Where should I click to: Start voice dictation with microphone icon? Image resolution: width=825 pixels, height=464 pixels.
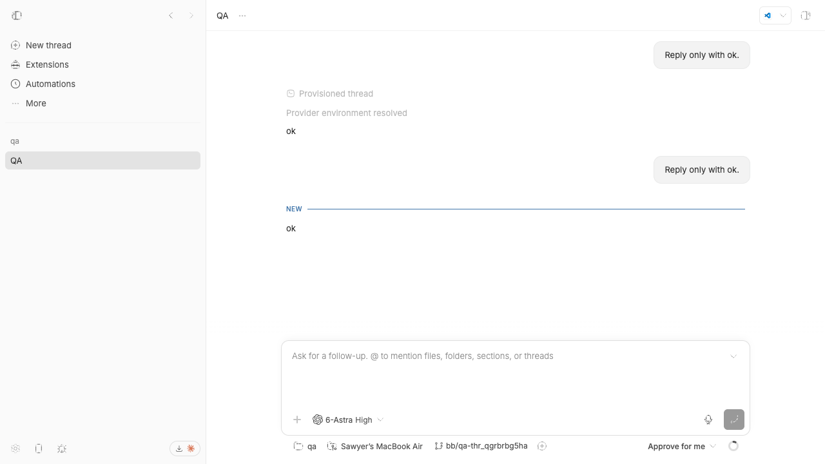click(x=708, y=420)
